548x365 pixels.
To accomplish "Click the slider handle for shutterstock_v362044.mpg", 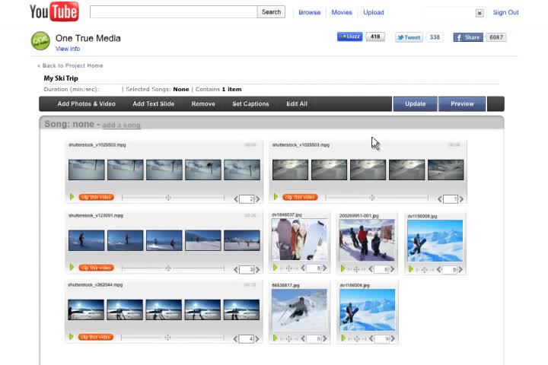I will [167, 338].
